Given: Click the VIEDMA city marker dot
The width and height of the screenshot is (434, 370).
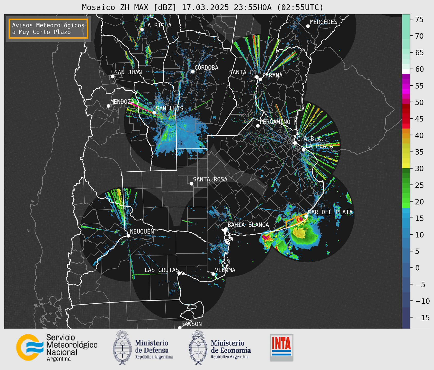Looking at the screenshot, I should [213, 274].
